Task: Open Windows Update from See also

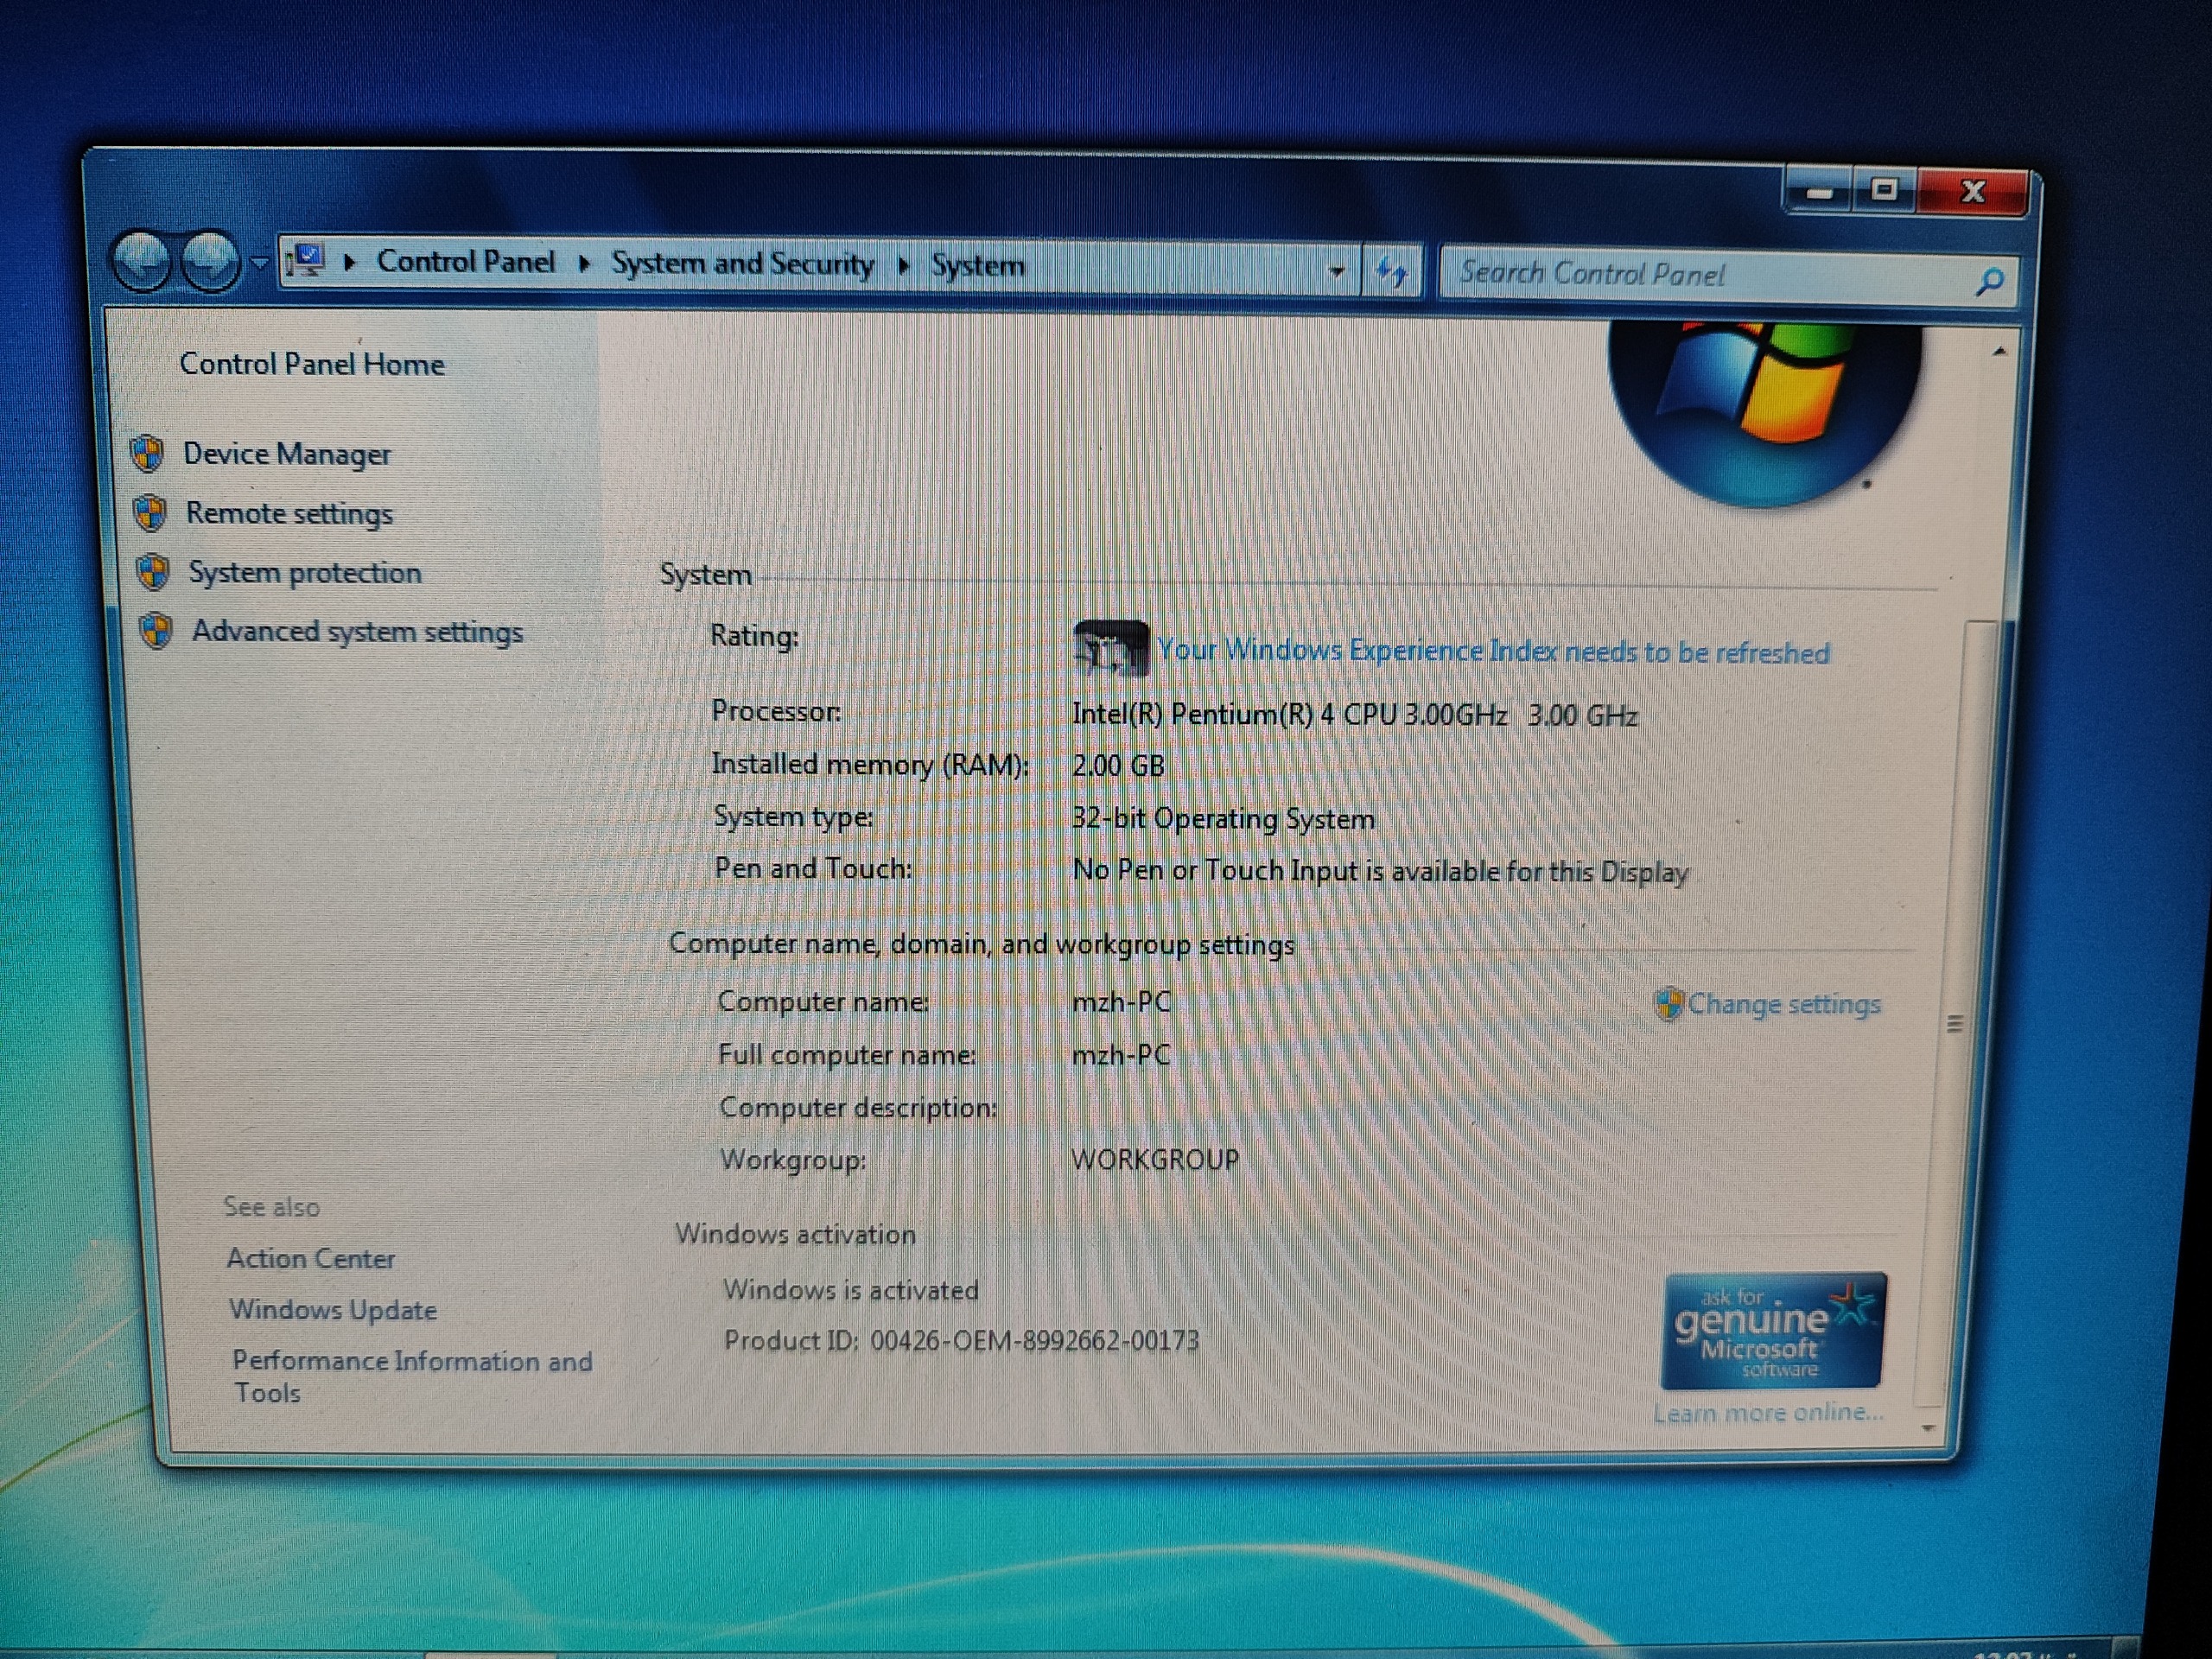Action: pyautogui.click(x=333, y=1310)
